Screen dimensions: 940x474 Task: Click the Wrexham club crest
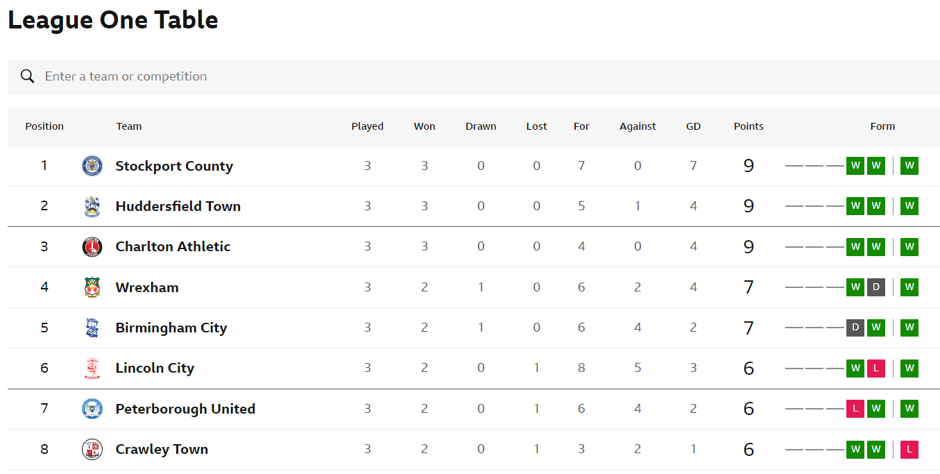pos(92,287)
